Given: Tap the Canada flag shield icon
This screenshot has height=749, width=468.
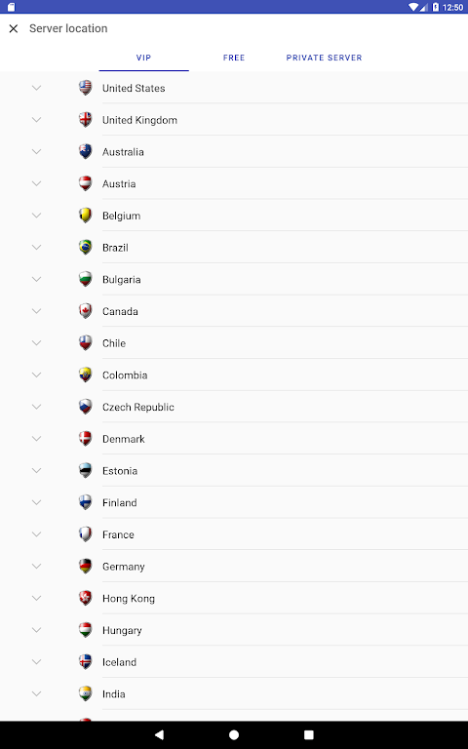Looking at the screenshot, I should (x=85, y=311).
